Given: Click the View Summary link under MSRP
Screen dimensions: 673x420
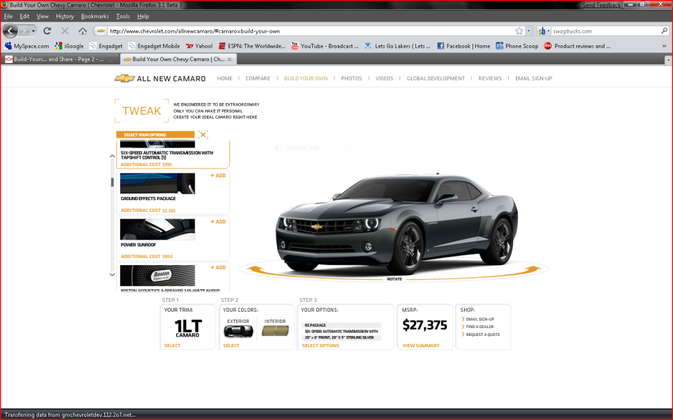Looking at the screenshot, I should (x=421, y=345).
